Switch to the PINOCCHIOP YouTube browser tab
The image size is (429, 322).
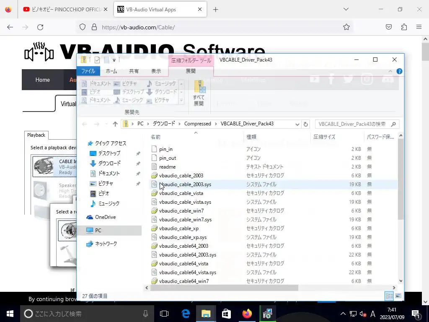click(x=66, y=9)
